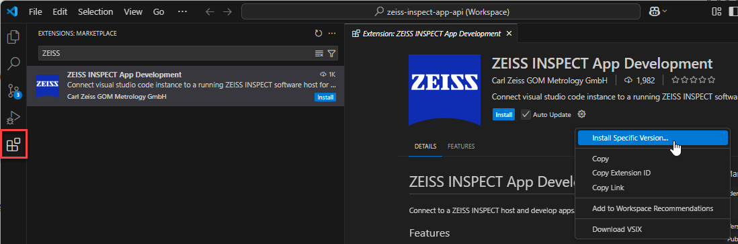Open the Go menu
This screenshot has height=244, width=738.
pos(159,12)
